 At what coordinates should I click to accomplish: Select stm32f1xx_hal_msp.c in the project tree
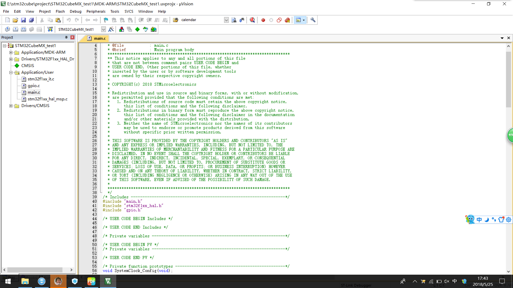pyautogui.click(x=48, y=99)
